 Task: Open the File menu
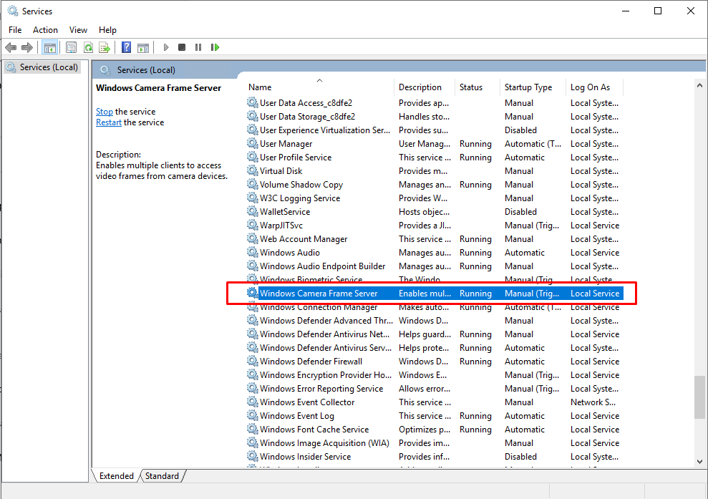coord(15,30)
